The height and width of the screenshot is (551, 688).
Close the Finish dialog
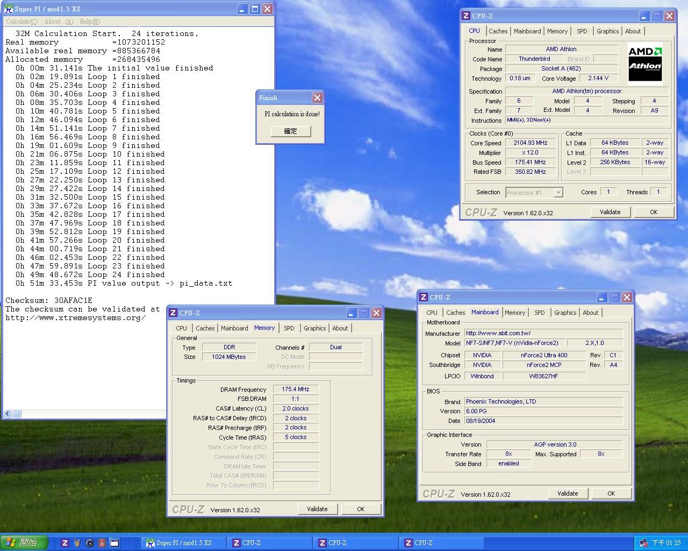317,97
